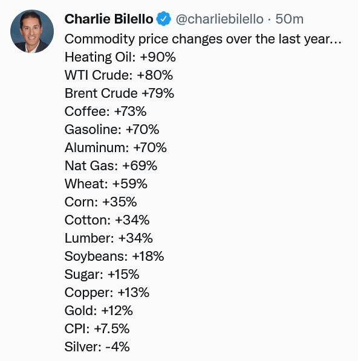The image size is (358, 361).
Task: Click the Aluminum +70% text
Action: tap(116, 147)
